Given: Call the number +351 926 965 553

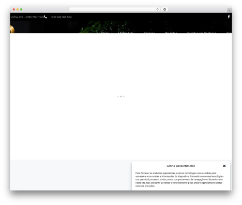Looking at the screenshot, I should [61, 17].
